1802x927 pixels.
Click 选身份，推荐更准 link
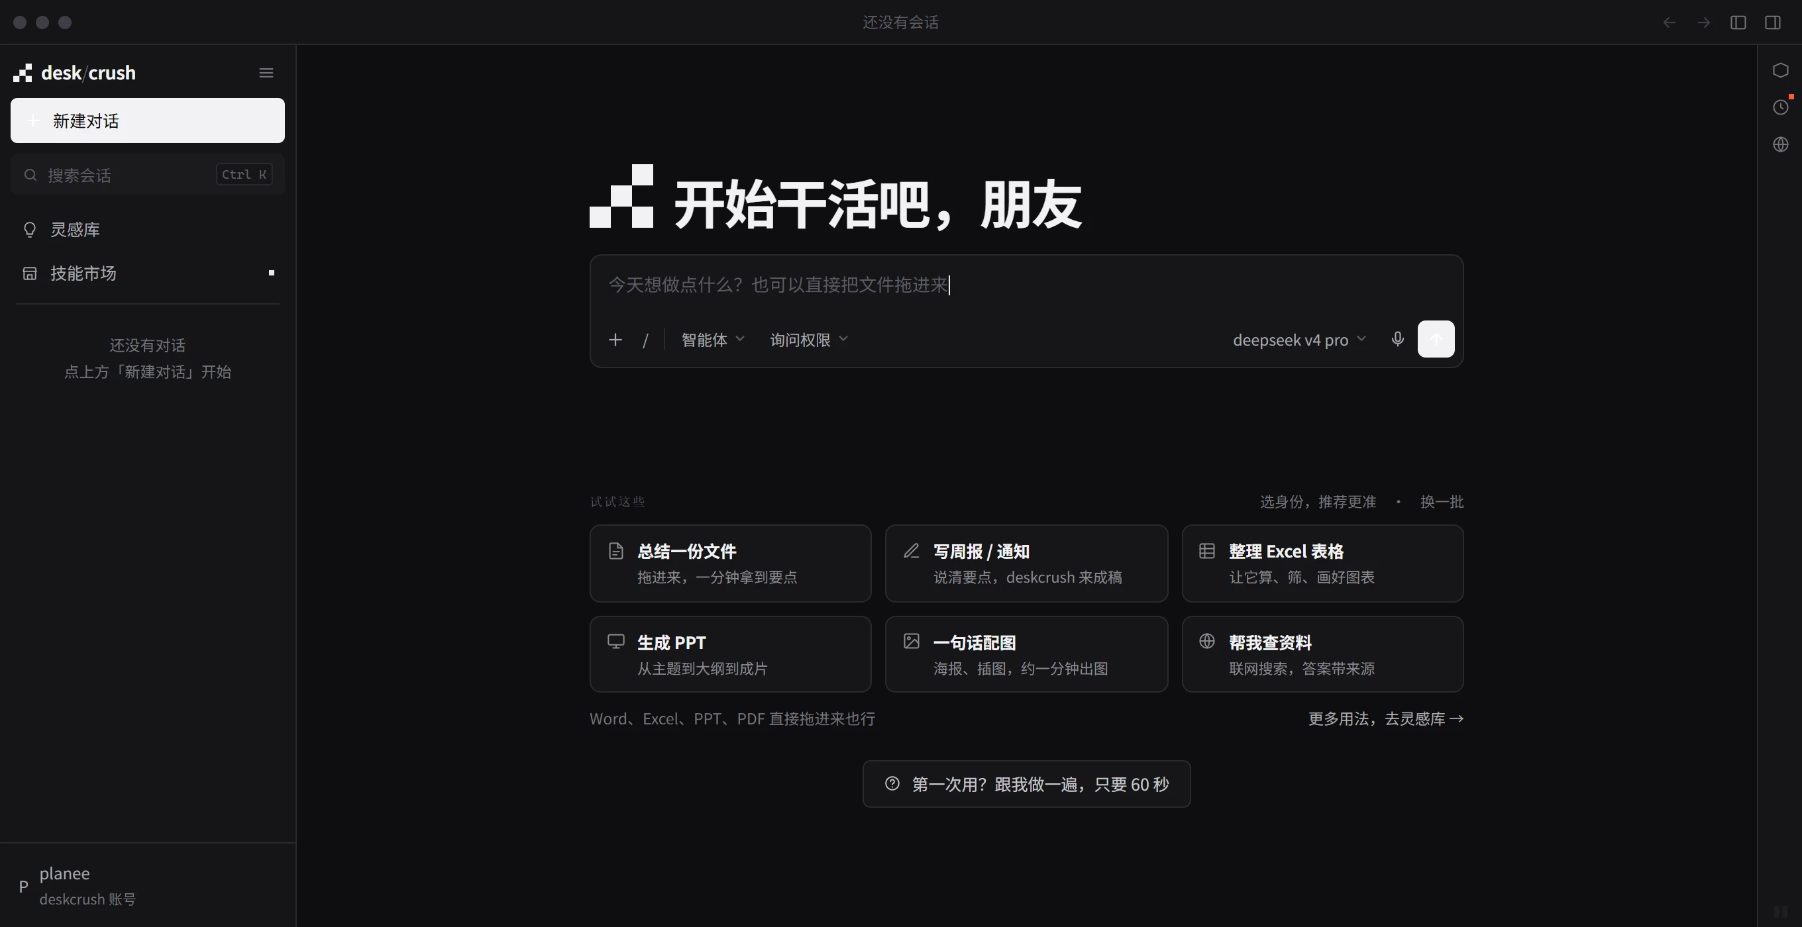pos(1318,502)
